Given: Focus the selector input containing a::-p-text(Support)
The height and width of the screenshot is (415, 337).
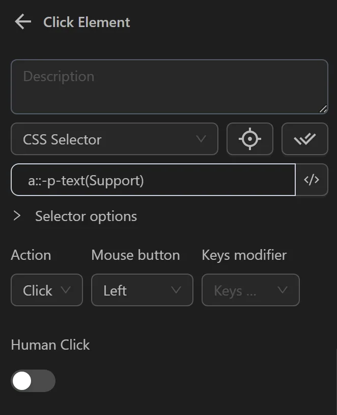Looking at the screenshot, I should [x=153, y=180].
